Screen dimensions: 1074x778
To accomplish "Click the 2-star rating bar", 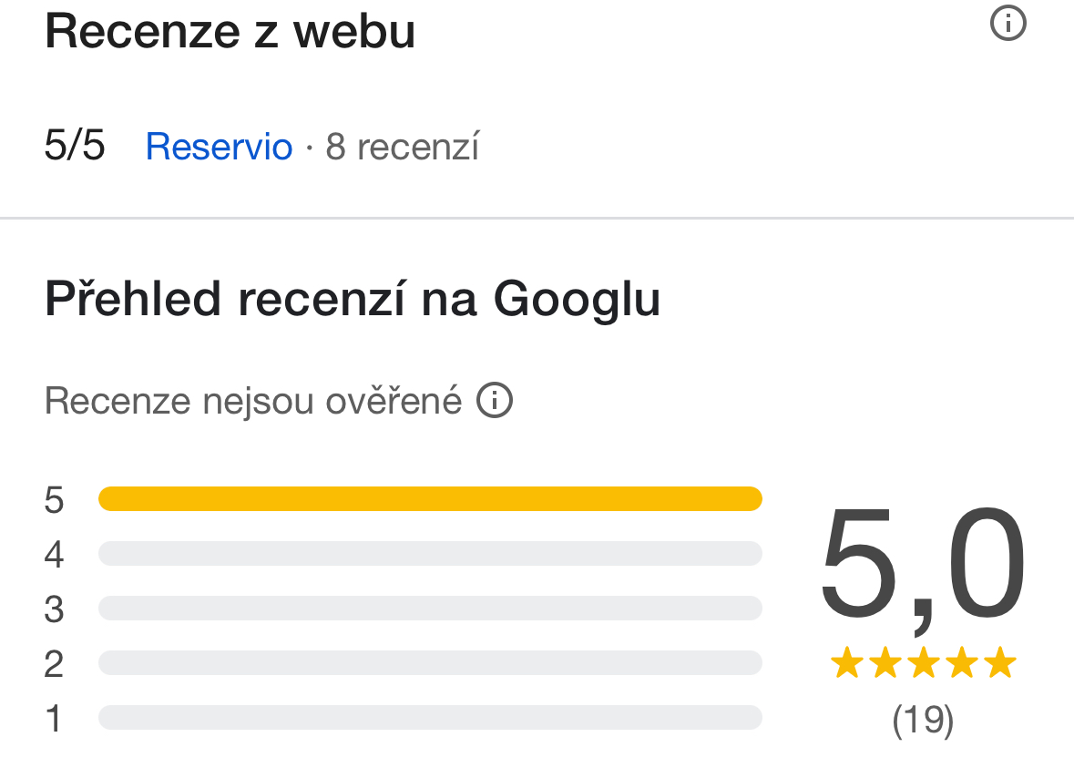I will tap(430, 662).
